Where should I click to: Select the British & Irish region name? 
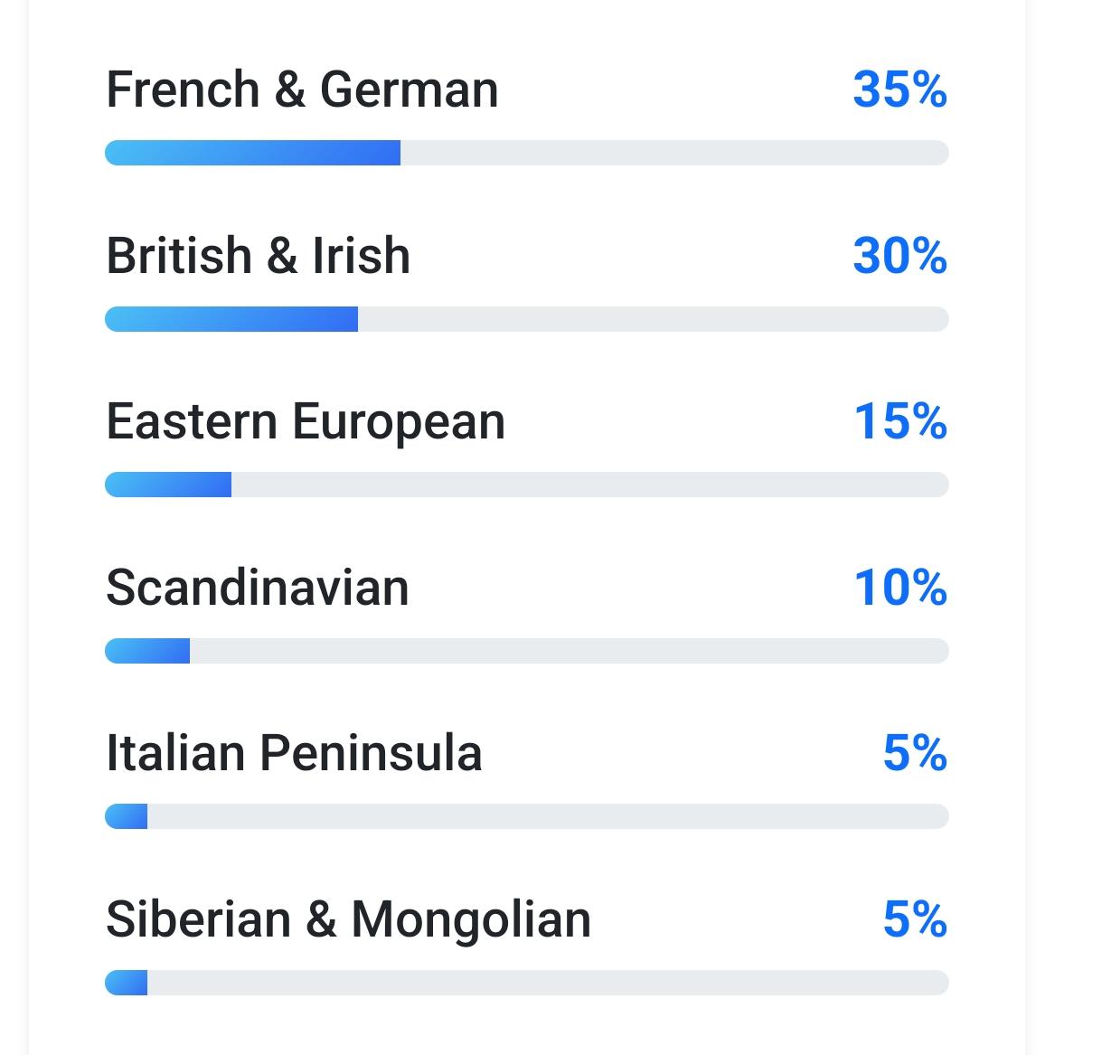258,256
